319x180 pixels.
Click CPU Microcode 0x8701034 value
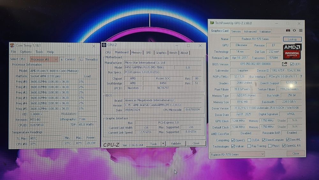click(192, 110)
